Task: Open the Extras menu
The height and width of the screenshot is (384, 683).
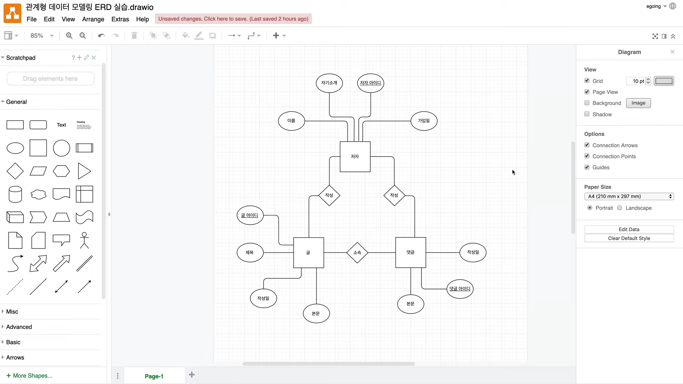Action: [x=120, y=19]
